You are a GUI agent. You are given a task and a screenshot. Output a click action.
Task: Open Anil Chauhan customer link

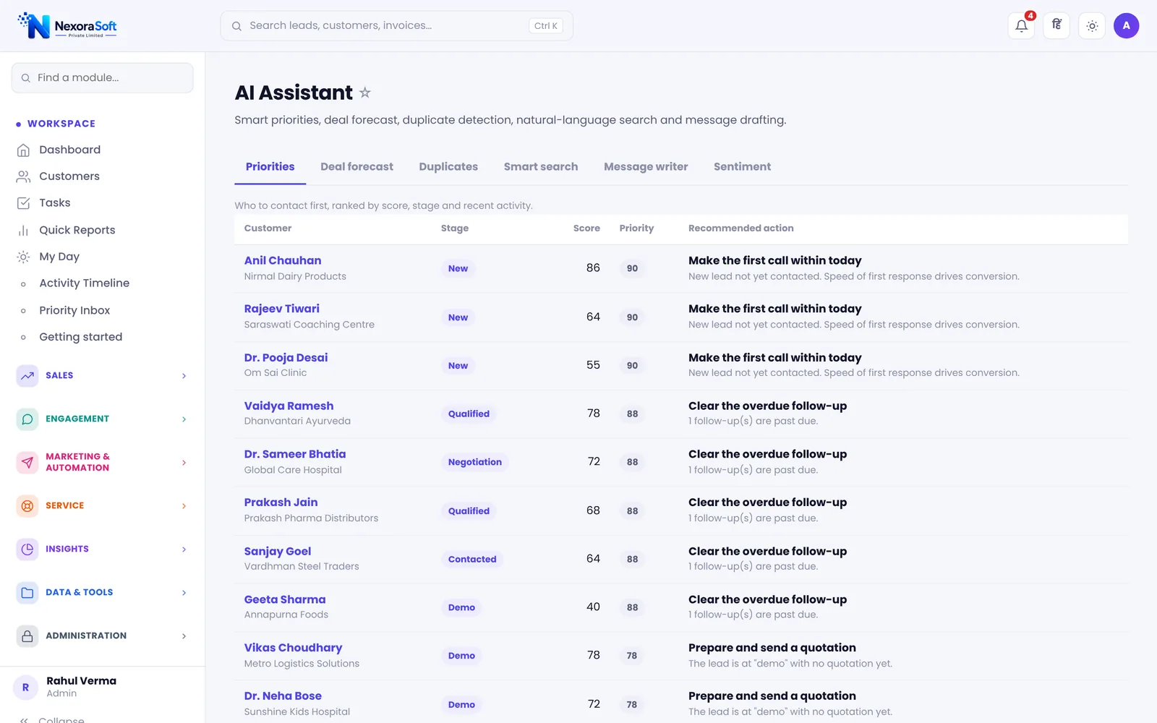(x=283, y=260)
